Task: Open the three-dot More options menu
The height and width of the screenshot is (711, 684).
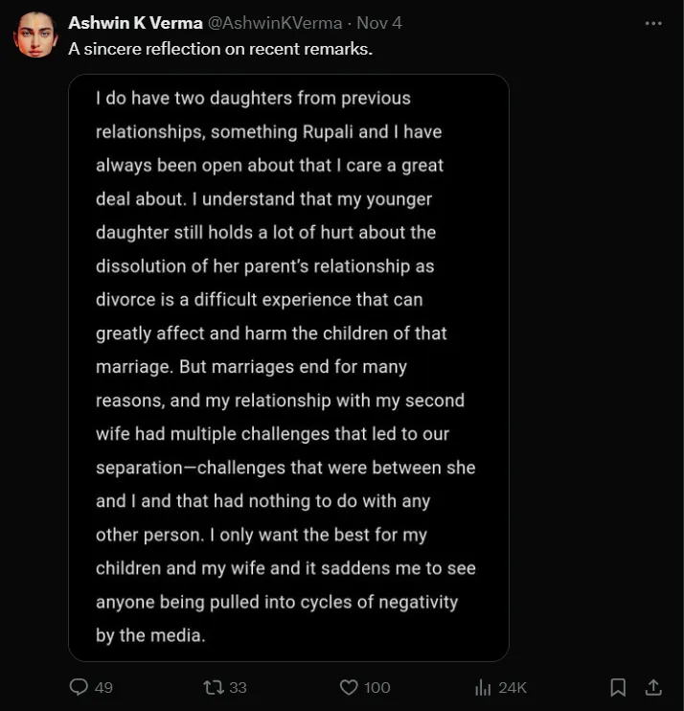Action: 653,23
